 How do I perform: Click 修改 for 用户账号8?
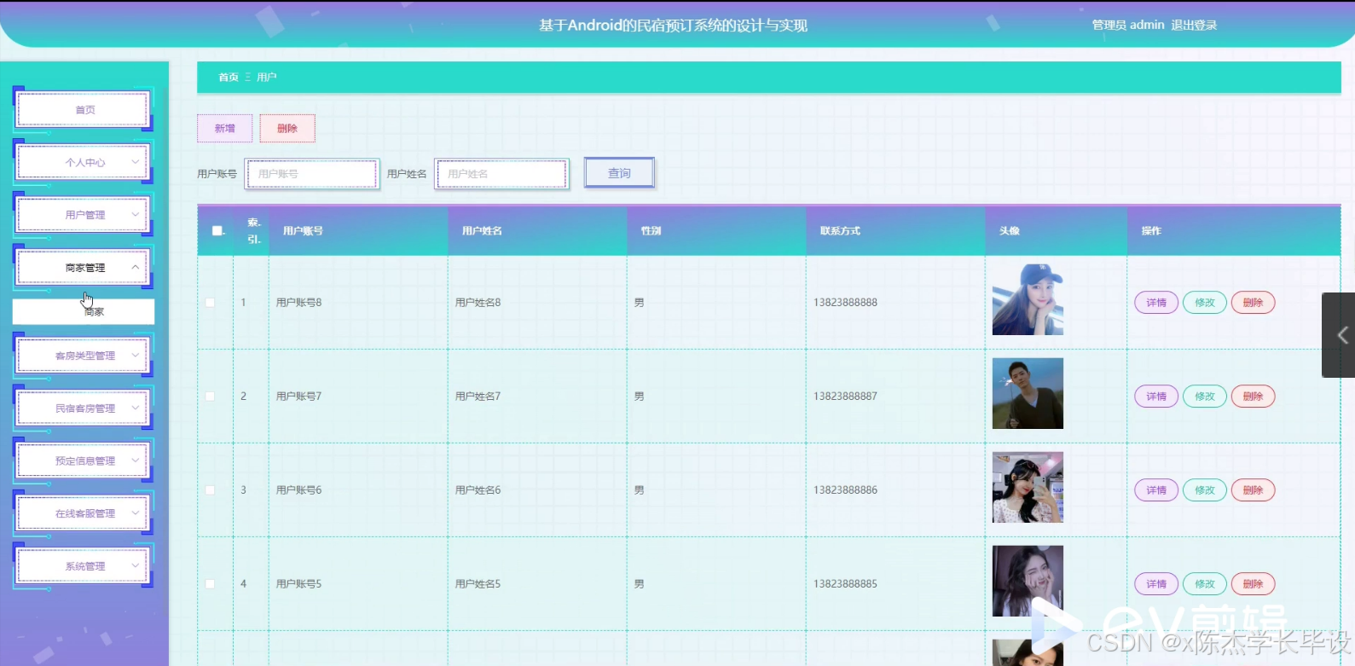[x=1205, y=303]
